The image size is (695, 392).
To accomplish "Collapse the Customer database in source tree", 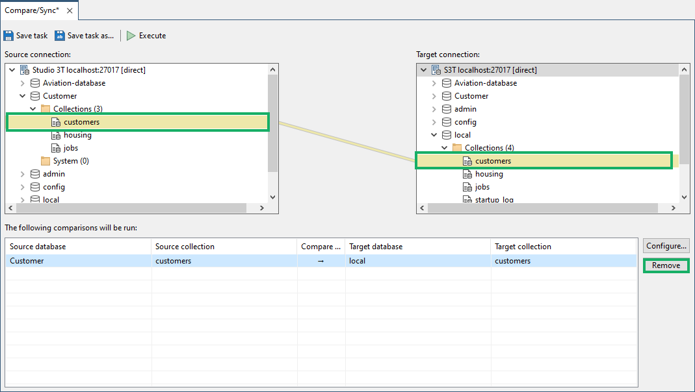I will pos(23,96).
